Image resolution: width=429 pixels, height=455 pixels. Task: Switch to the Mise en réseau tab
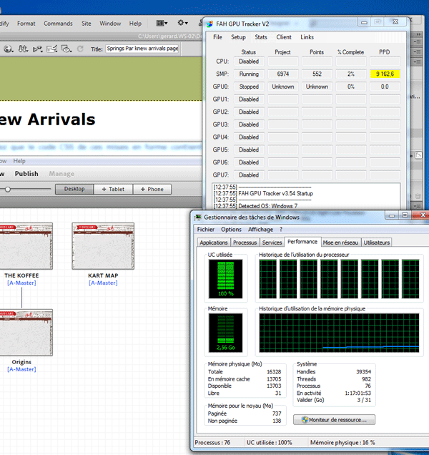pos(341,243)
